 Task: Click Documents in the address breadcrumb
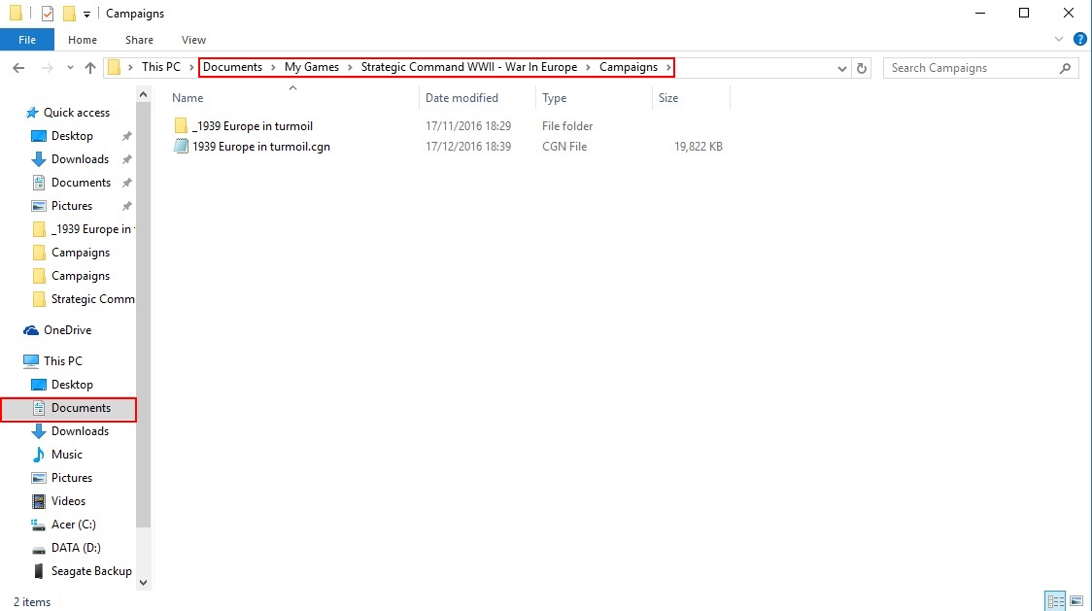[x=232, y=67]
